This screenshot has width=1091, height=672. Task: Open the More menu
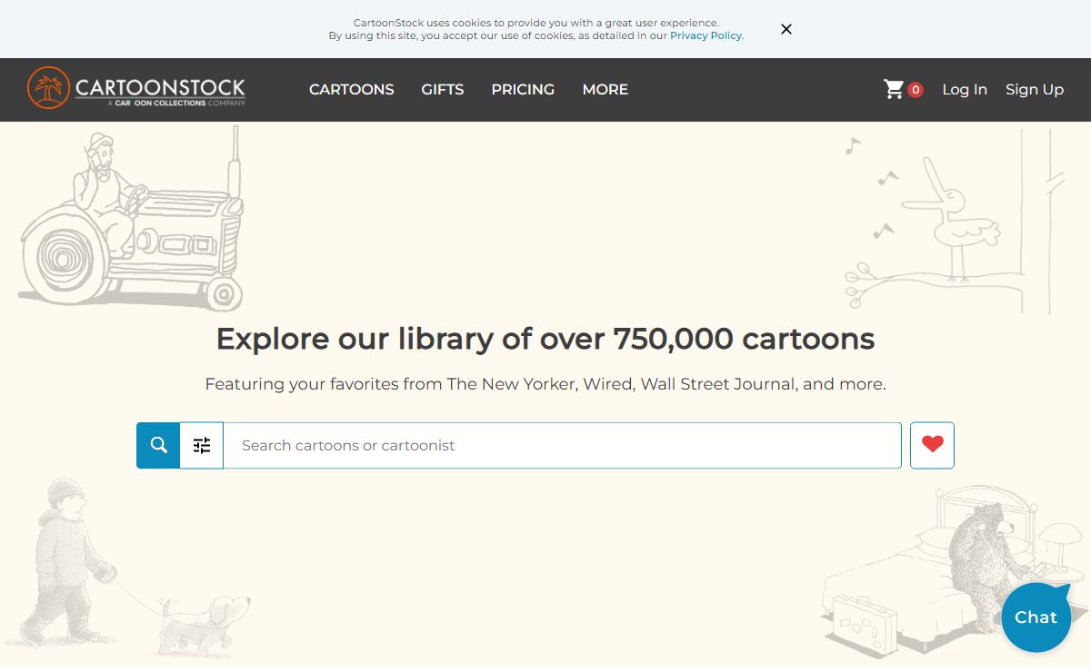click(606, 89)
